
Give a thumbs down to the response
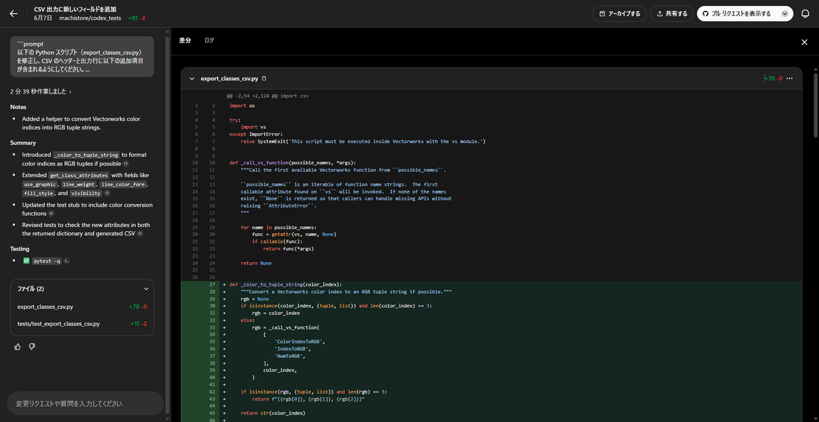pos(32,346)
